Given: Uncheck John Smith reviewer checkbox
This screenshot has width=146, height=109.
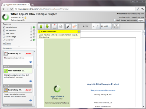Looking at the screenshot, I should point(4,34).
